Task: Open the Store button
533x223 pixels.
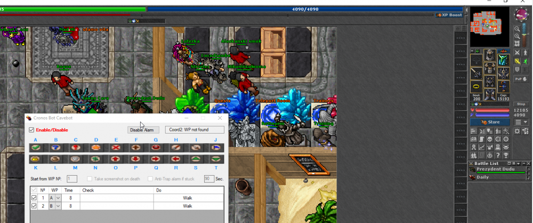Action: (490, 122)
